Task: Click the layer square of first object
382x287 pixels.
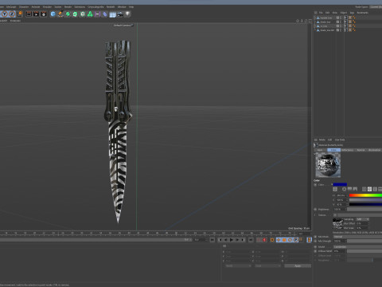Action: [x=337, y=18]
